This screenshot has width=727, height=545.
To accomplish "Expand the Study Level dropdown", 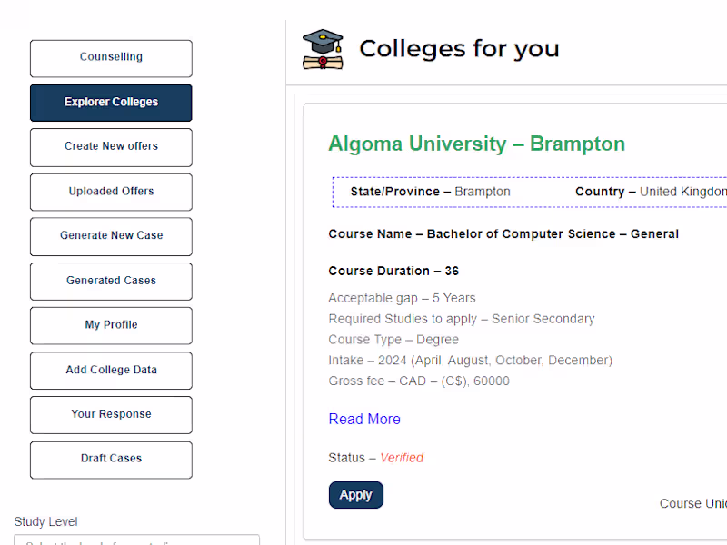I will point(136,540).
